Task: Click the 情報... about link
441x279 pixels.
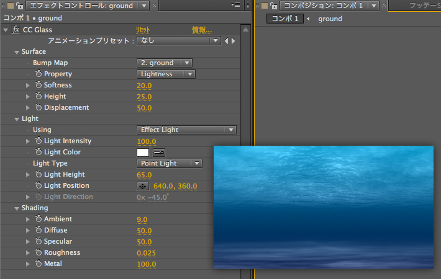Action: (202, 30)
